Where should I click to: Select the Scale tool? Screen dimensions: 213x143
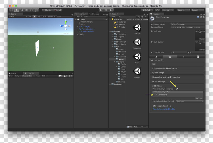27,10
